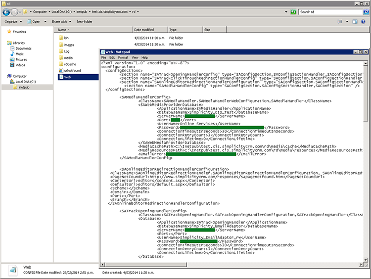
Task: Sort files by Size column header
Action: point(214,30)
